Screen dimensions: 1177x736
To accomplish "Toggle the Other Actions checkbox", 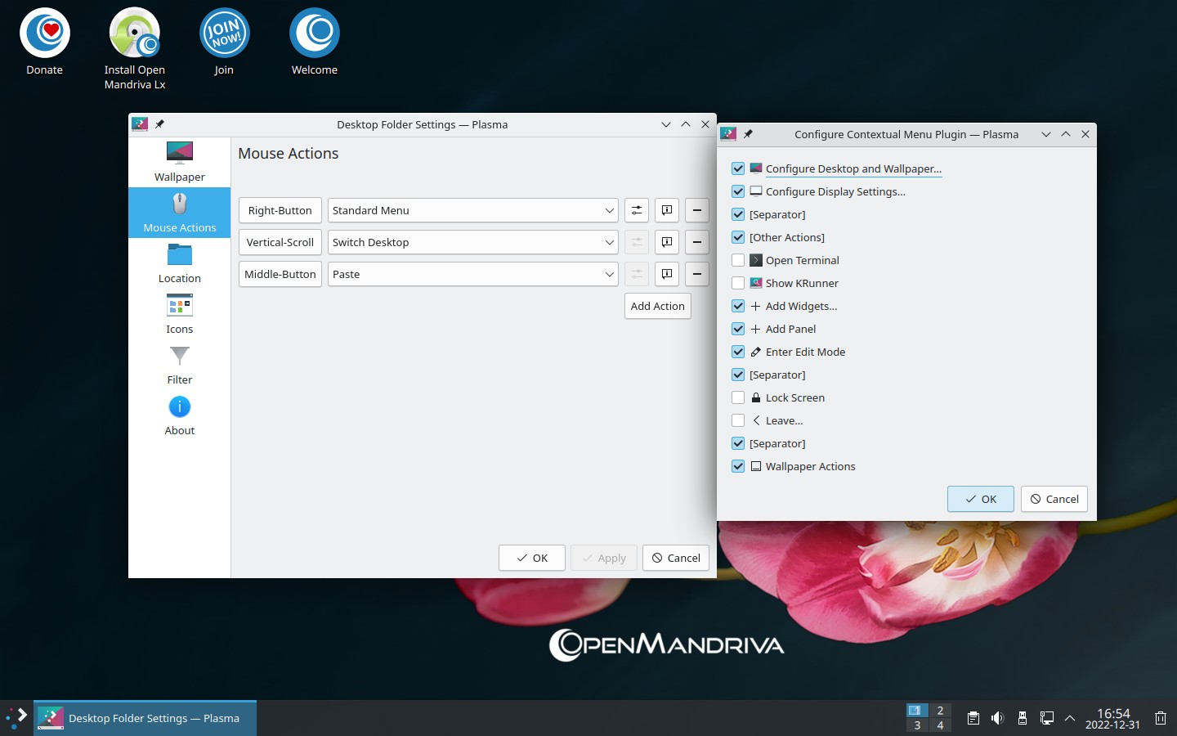I will (x=738, y=237).
